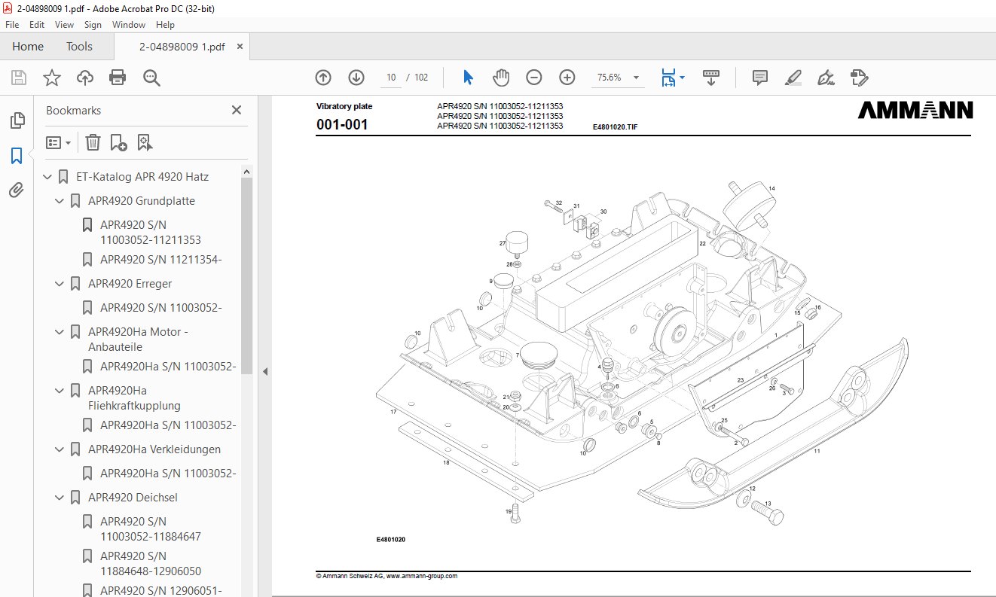Open bookmark APR4920 S/N 11884648-12906050
Screen dimensions: 996x597
click(151, 564)
